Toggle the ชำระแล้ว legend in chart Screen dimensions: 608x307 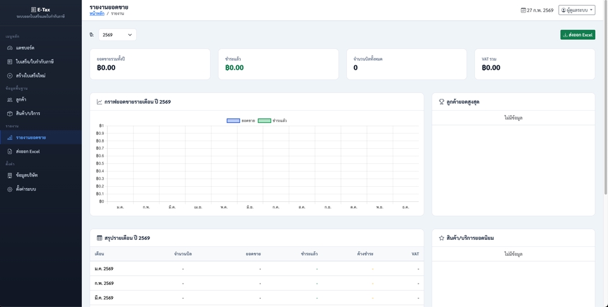coord(272,120)
